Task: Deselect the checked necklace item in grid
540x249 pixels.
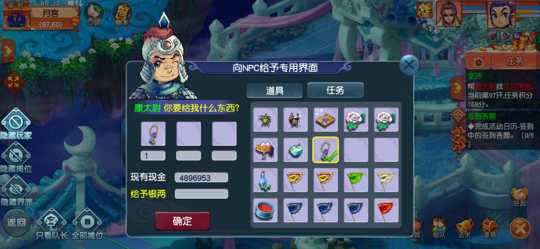Action: pos(326,150)
